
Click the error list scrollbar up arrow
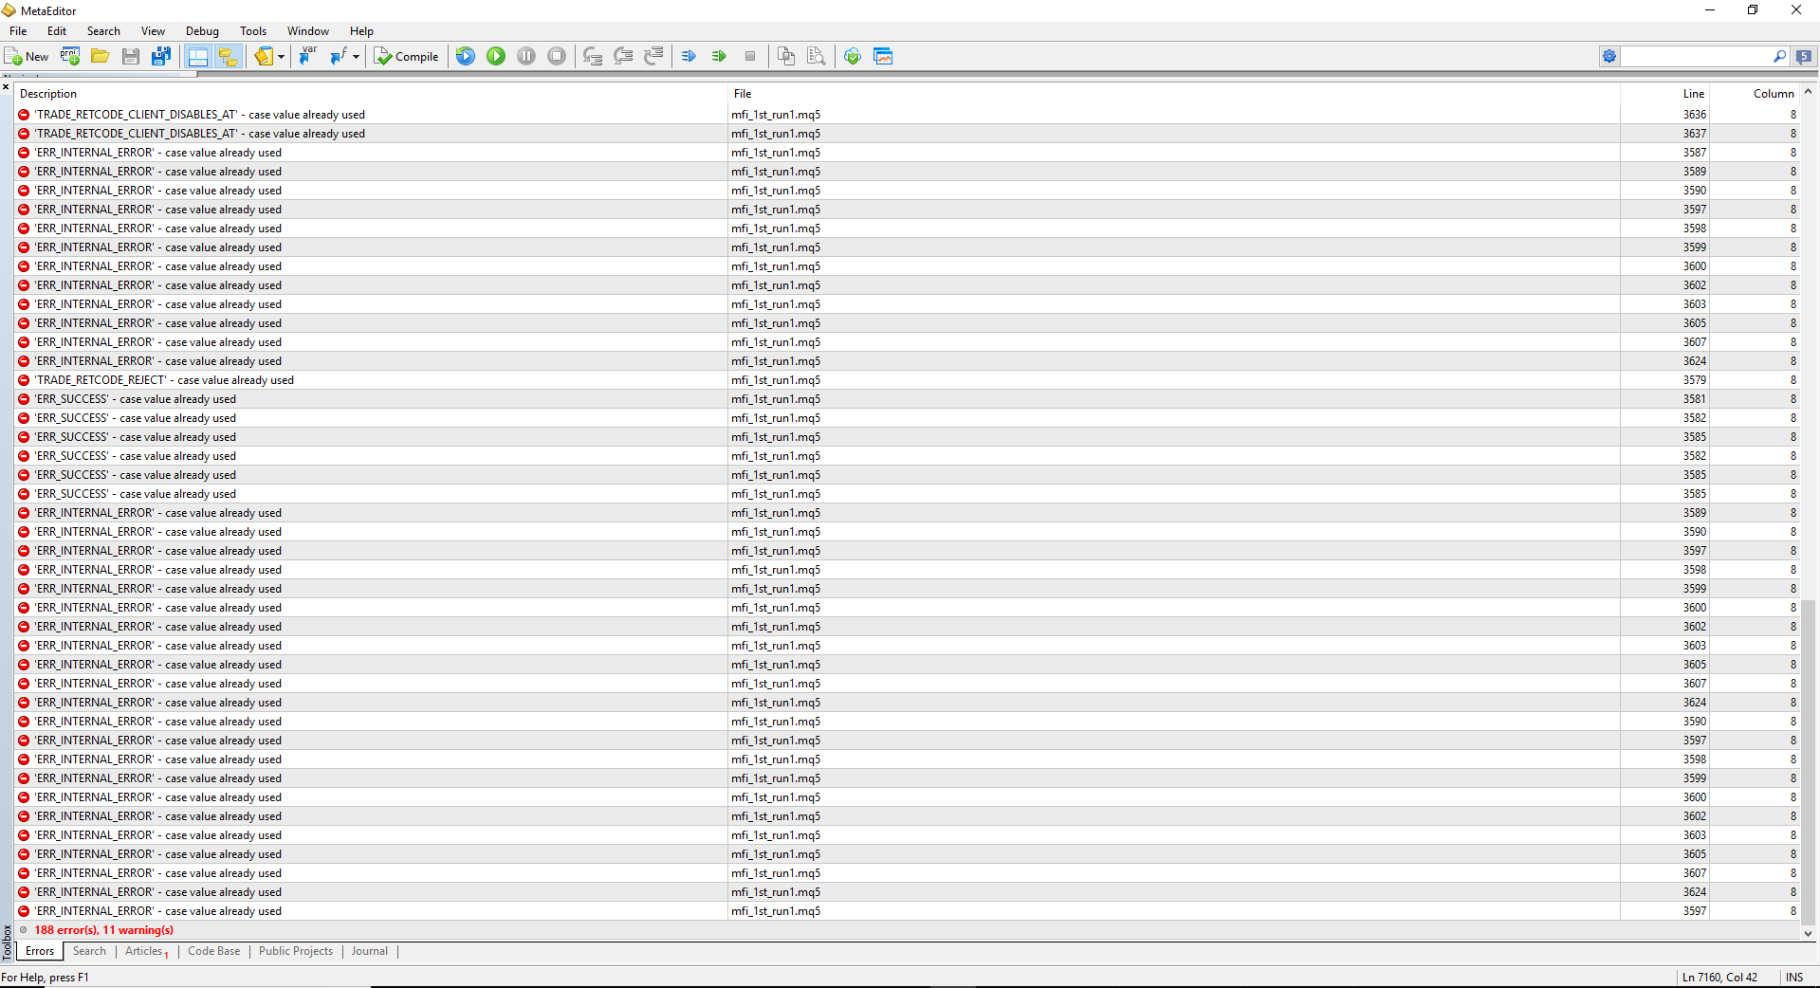tap(1808, 92)
